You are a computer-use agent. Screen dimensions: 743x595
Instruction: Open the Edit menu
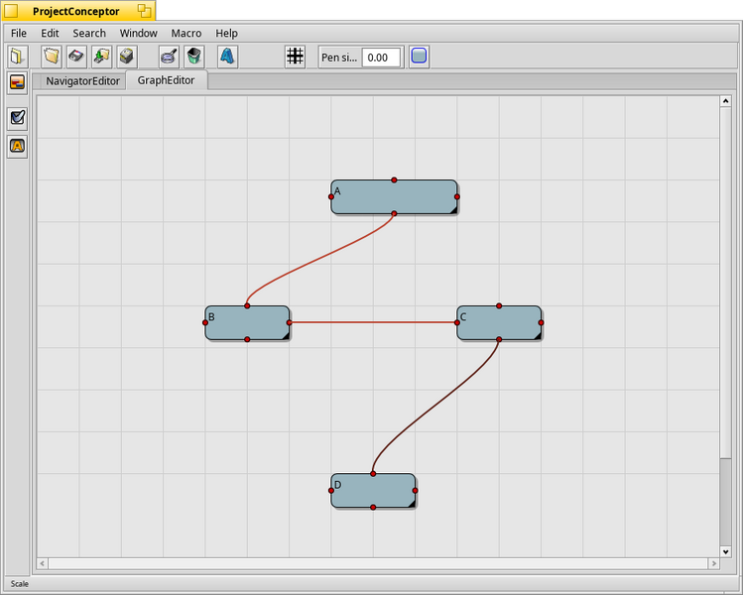click(50, 33)
